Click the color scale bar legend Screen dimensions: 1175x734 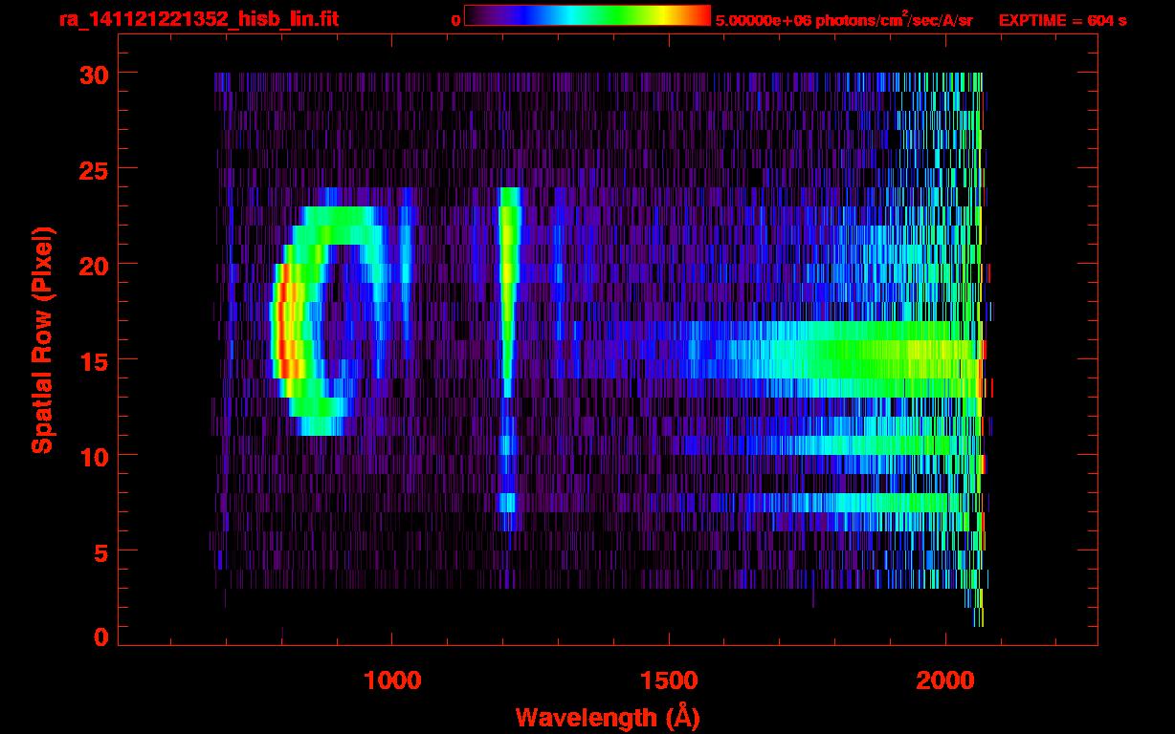click(587, 16)
